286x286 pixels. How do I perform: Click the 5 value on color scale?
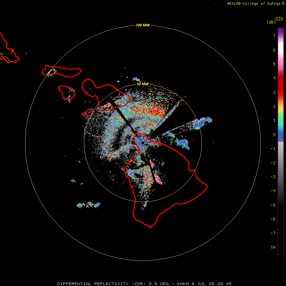point(274,64)
